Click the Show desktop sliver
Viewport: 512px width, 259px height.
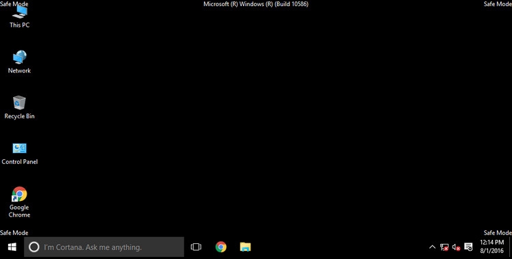[x=511, y=247]
